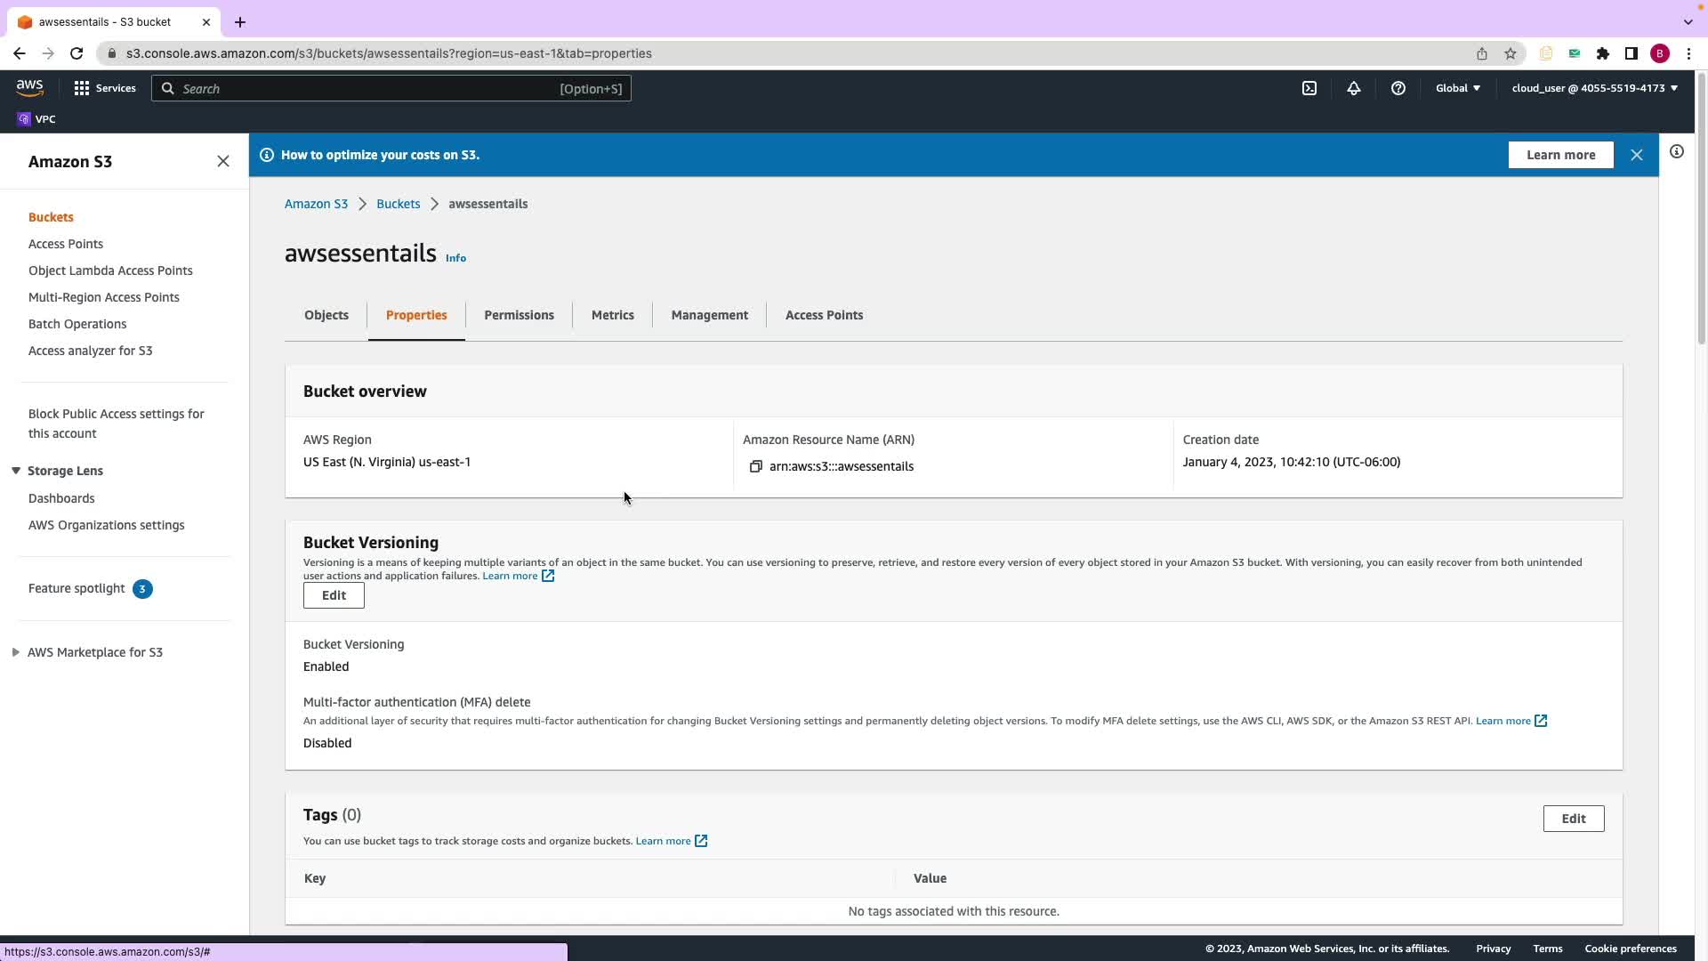Image resolution: width=1708 pixels, height=961 pixels.
Task: Open the info panel icon
Action: click(x=1677, y=151)
